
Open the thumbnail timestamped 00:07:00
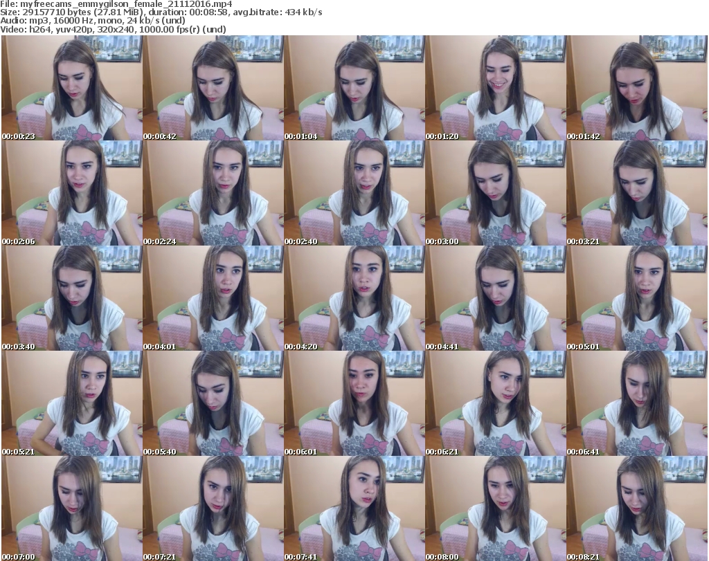click(x=72, y=508)
